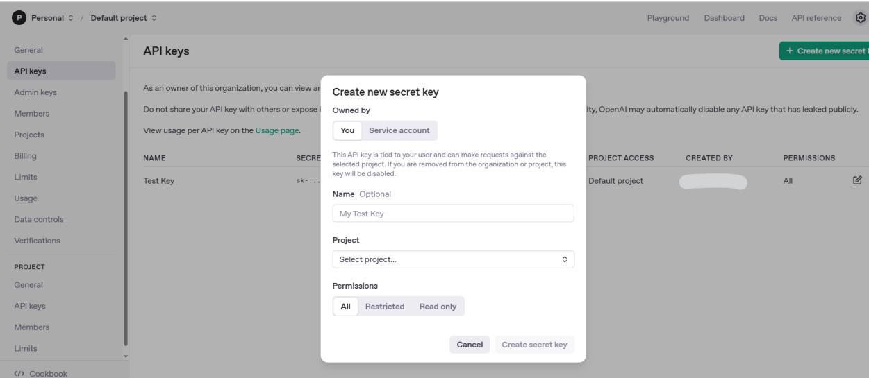The width and height of the screenshot is (869, 378).
Task: Click the Test Key name cell
Action: pyautogui.click(x=158, y=181)
